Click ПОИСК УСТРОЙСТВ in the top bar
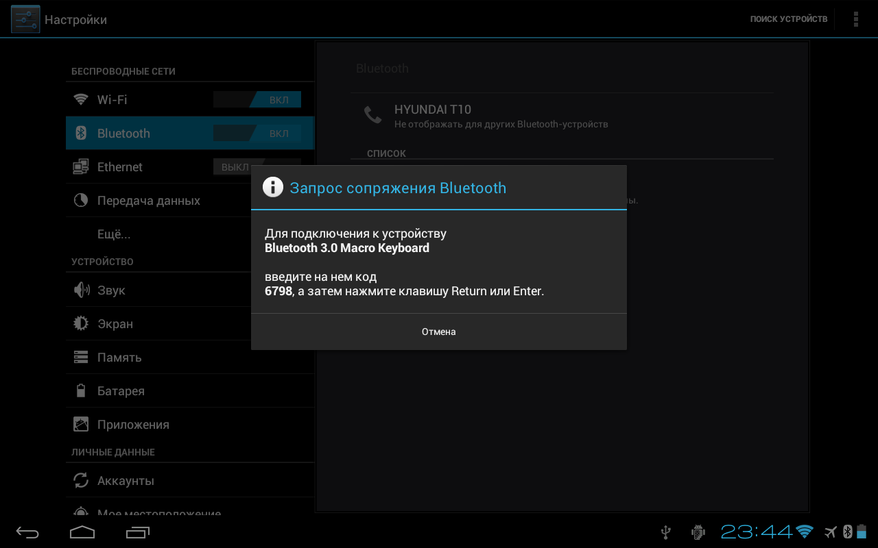 click(x=789, y=19)
